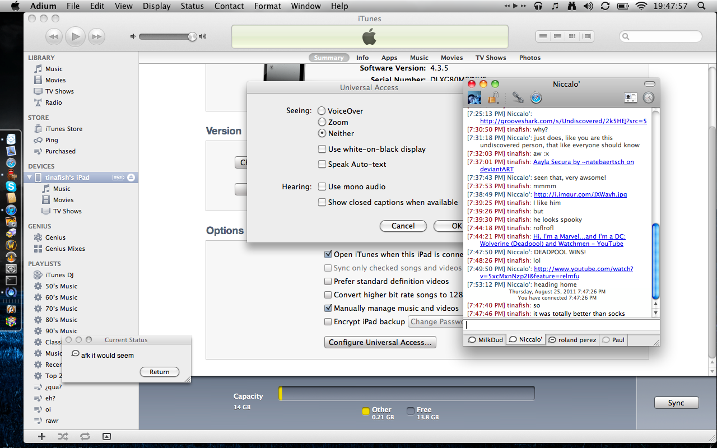This screenshot has height=448, width=717.
Task: Click the Wi-Fi icon in menu bar
Action: (x=641, y=6)
